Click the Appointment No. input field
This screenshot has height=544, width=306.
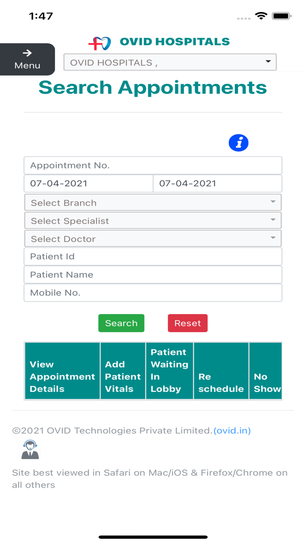pyautogui.click(x=153, y=165)
